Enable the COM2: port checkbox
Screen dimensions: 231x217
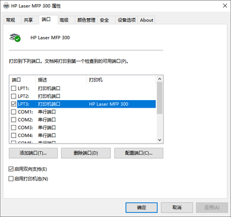coord(13,120)
